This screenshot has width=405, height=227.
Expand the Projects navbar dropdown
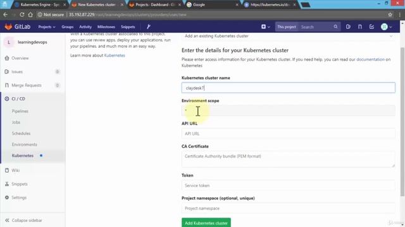tap(47, 26)
